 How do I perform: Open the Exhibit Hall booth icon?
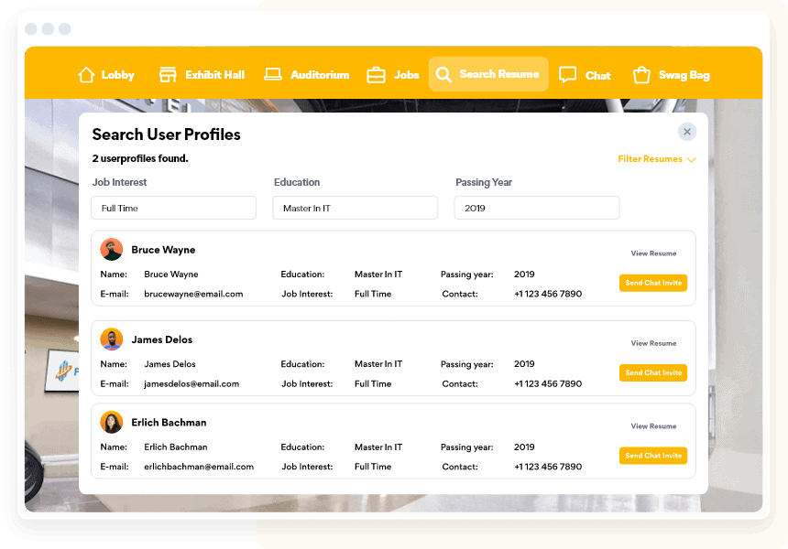click(168, 75)
